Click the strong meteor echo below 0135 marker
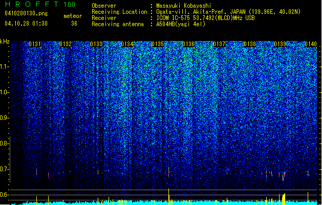The image size is (322, 205). pyautogui.click(x=168, y=172)
